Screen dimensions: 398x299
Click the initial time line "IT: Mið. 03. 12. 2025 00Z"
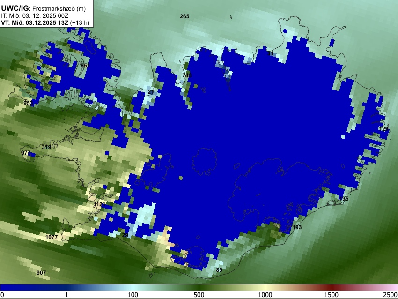tap(35, 16)
